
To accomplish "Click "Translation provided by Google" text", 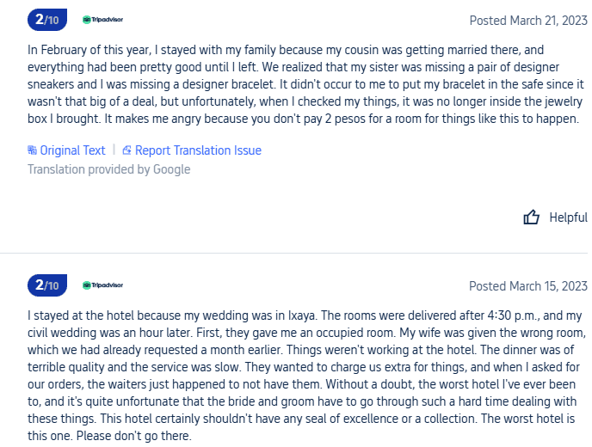I will point(108,169).
